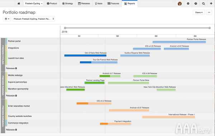Viewport: 215px width, 136px height.
Task: Open the Ideas tab
Action: 99,4
